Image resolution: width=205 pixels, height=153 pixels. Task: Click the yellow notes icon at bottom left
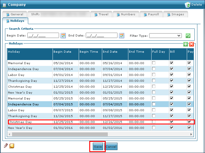tap(12, 146)
